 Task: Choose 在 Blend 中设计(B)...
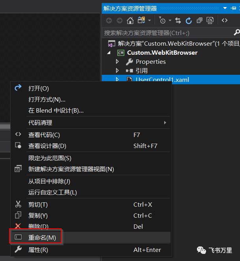[x=90, y=111]
